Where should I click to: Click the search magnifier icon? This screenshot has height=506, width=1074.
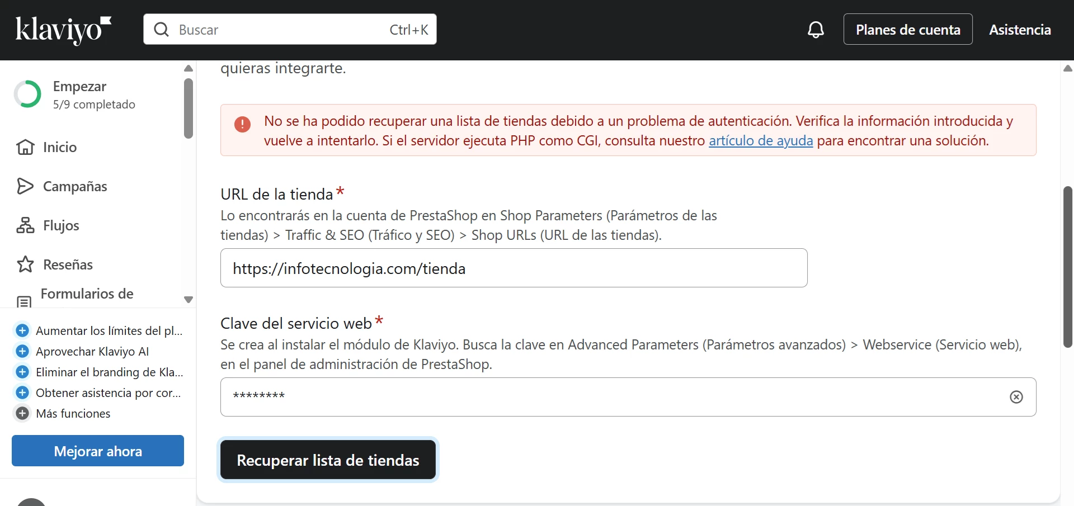click(161, 30)
